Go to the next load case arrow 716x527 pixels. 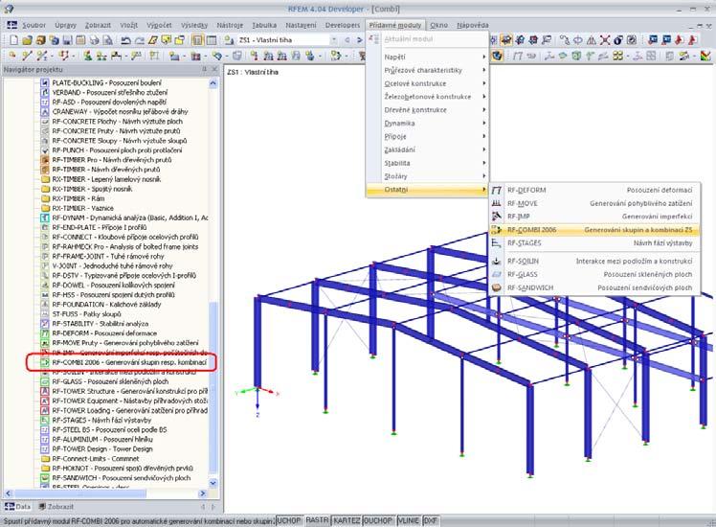click(359, 40)
